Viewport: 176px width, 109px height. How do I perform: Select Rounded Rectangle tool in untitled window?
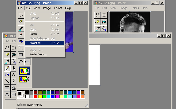click(13, 95)
